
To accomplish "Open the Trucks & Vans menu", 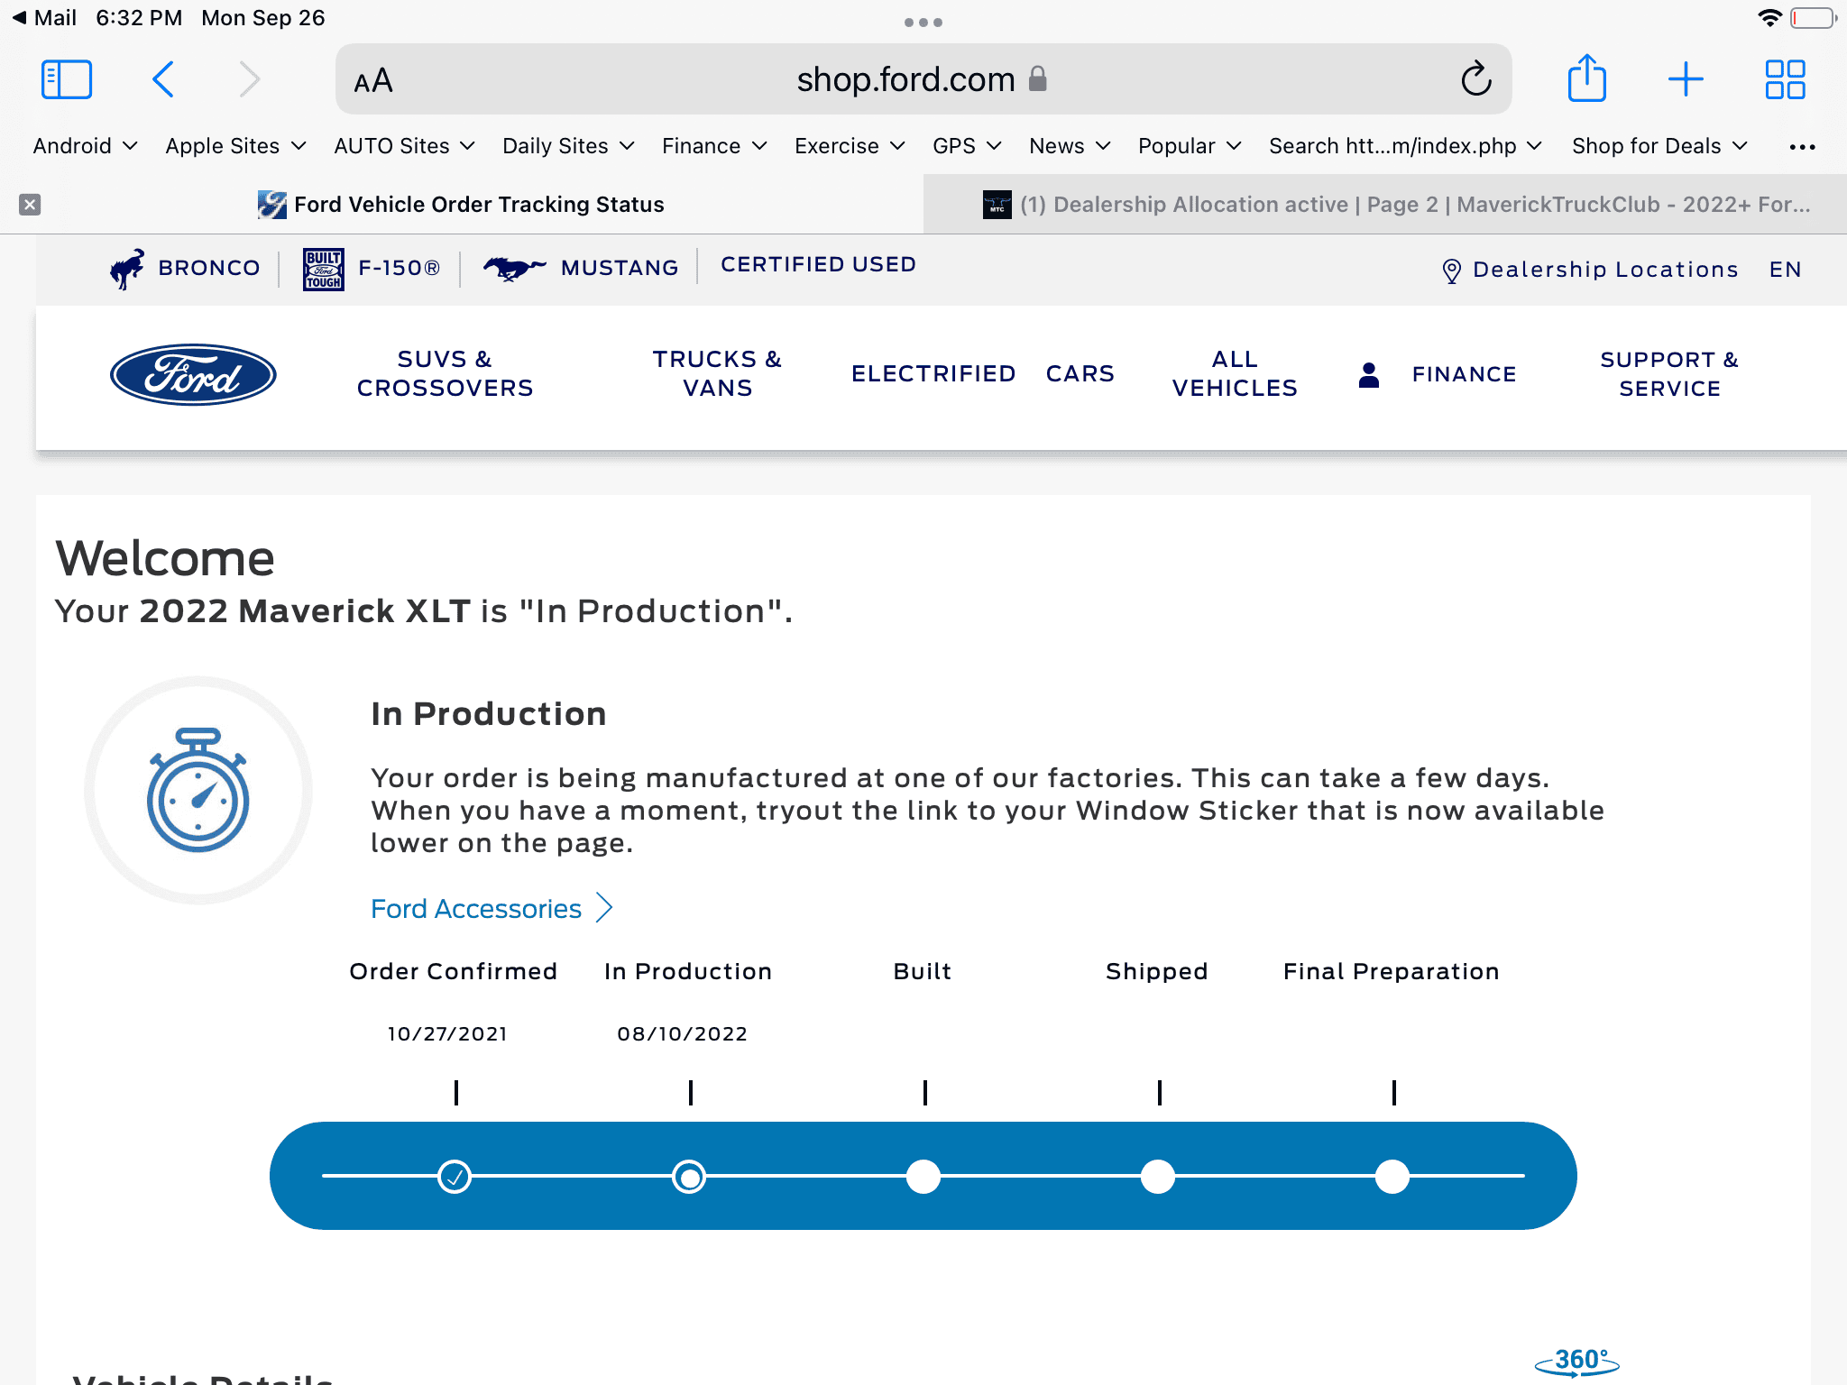I will (717, 373).
